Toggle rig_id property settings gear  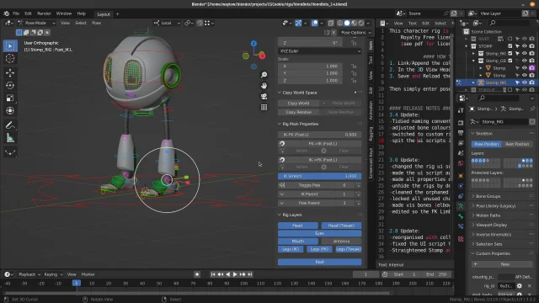click(520, 286)
